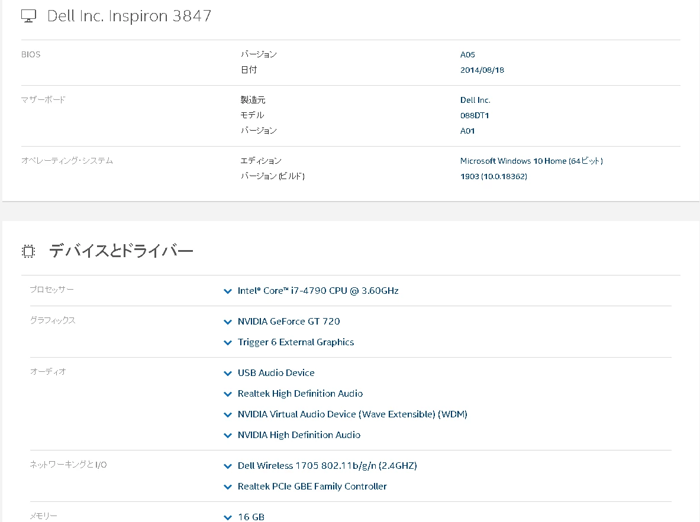Screen dimensions: 700x522
Task: Expand the 16 GB memory chevron
Action: pyautogui.click(x=228, y=517)
